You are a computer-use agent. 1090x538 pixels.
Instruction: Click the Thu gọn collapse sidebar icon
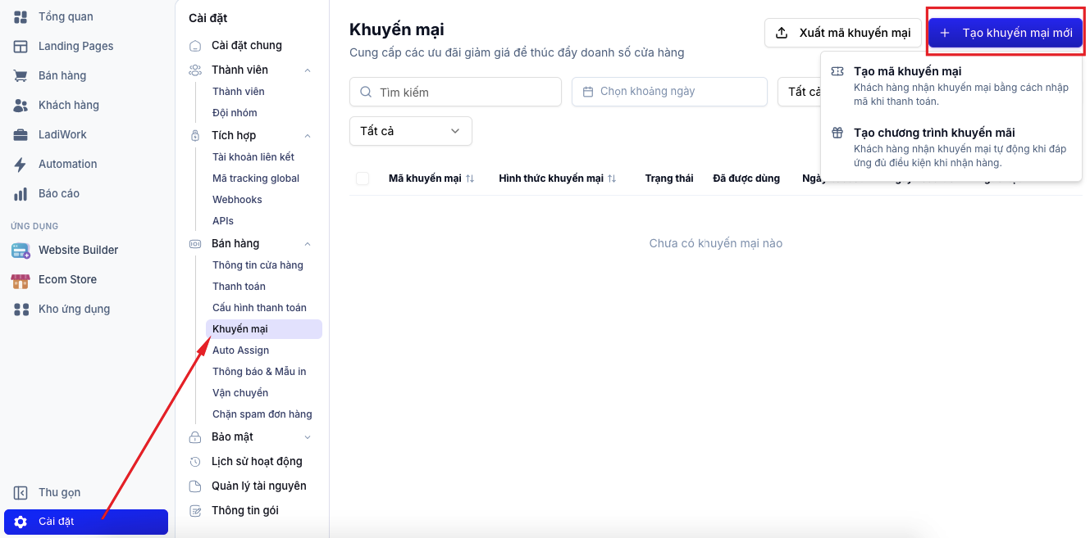click(21, 492)
